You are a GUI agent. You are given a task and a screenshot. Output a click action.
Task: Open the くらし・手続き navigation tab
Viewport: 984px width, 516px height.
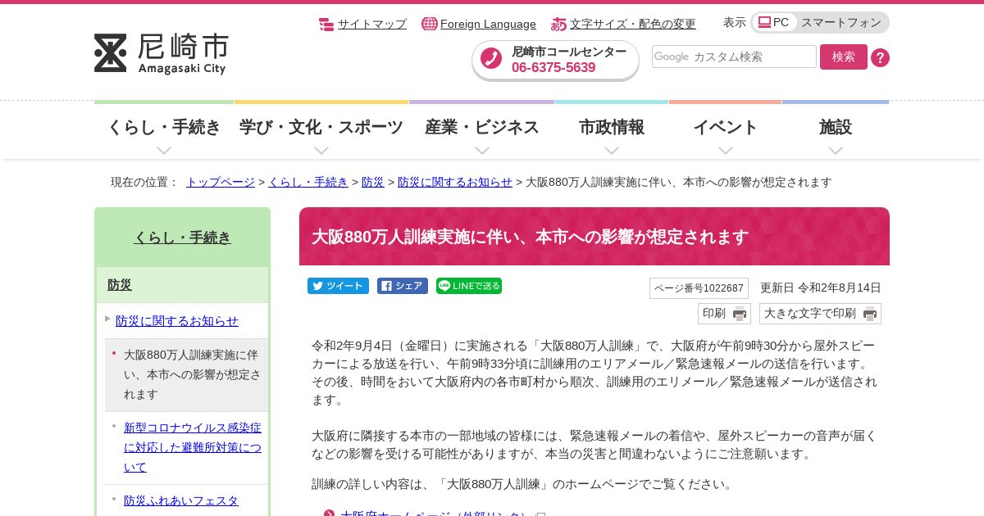164,129
